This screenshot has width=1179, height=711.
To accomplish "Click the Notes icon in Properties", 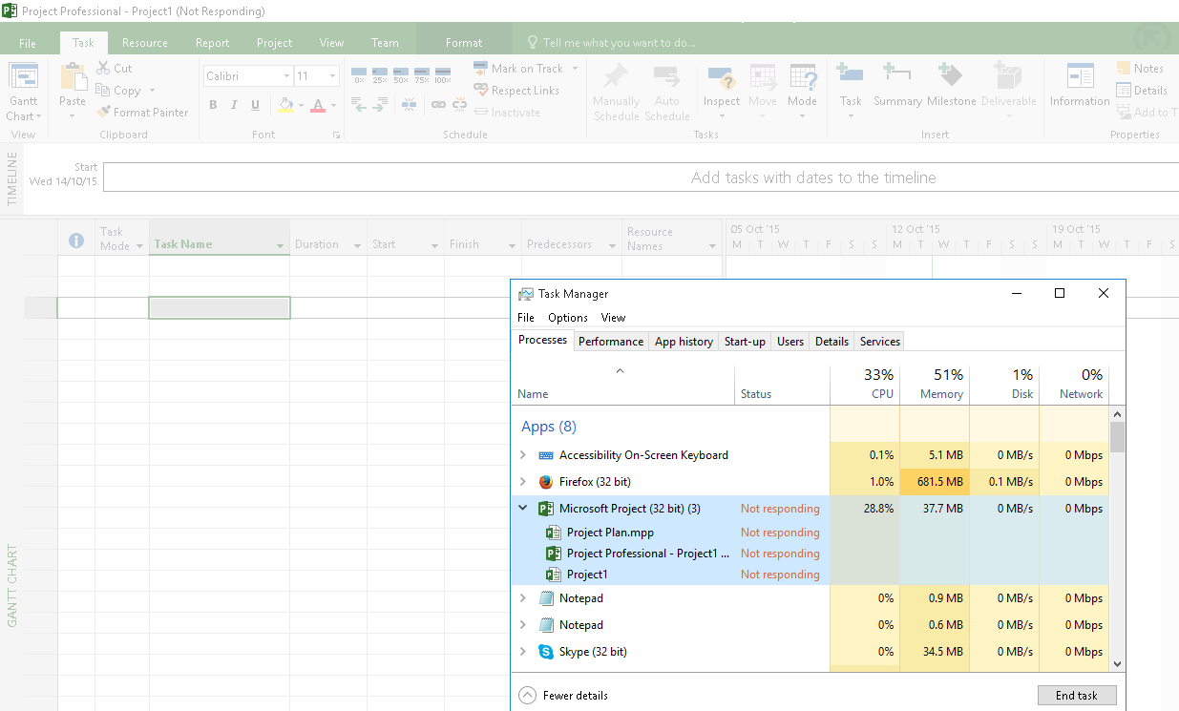I will point(1125,69).
